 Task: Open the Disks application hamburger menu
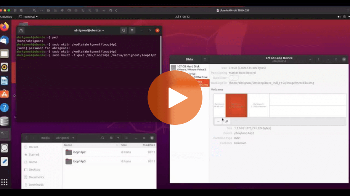click(204, 59)
